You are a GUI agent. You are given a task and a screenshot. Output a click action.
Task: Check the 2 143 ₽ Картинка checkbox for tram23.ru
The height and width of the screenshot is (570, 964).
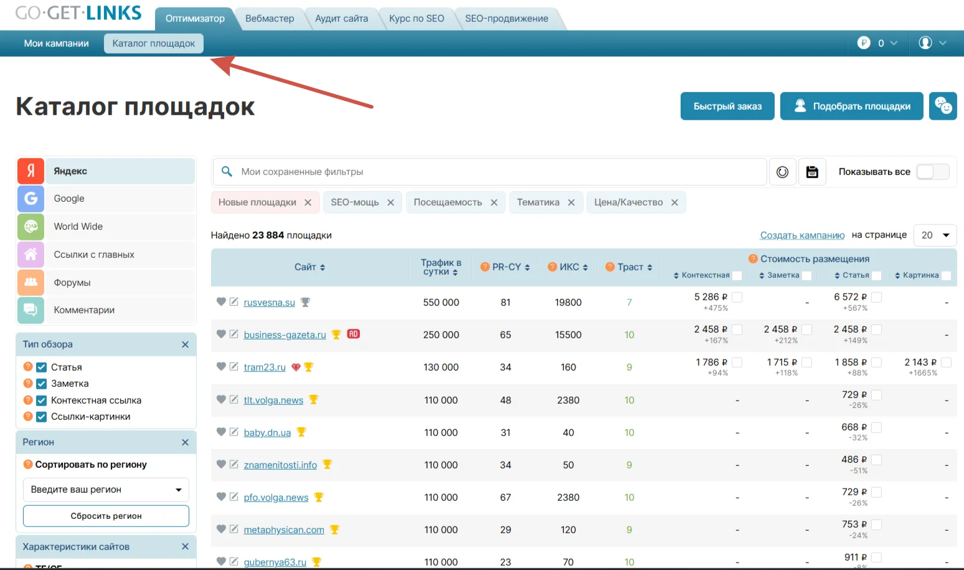point(947,362)
